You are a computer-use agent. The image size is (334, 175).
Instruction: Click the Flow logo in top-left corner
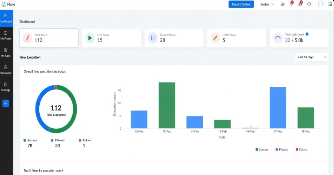[x=8, y=4]
